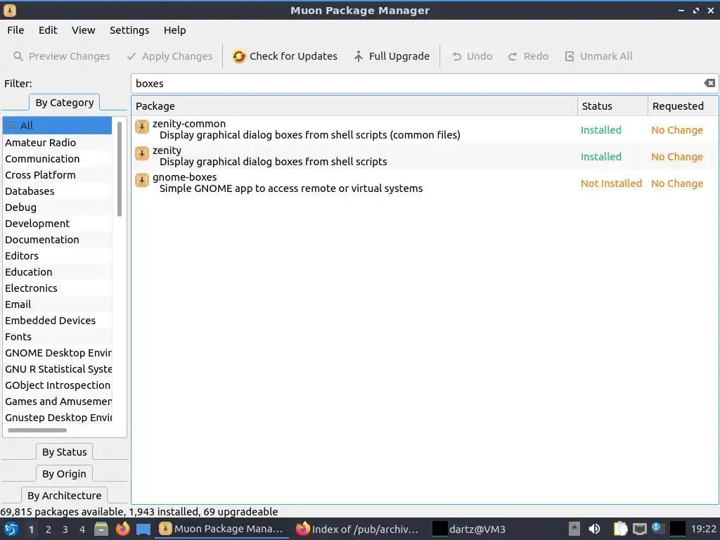Select the gnome-boxes package description
Image resolution: width=720 pixels, height=540 pixels.
pos(291,188)
